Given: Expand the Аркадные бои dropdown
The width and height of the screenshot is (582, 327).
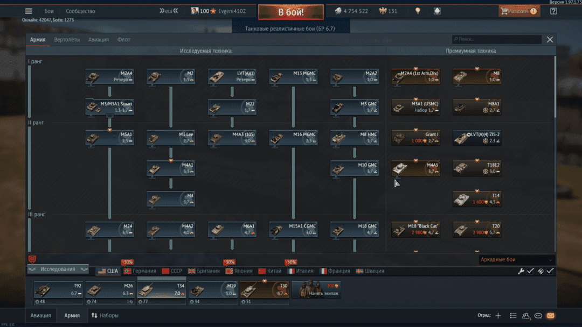Looking at the screenshot, I should pyautogui.click(x=516, y=260).
